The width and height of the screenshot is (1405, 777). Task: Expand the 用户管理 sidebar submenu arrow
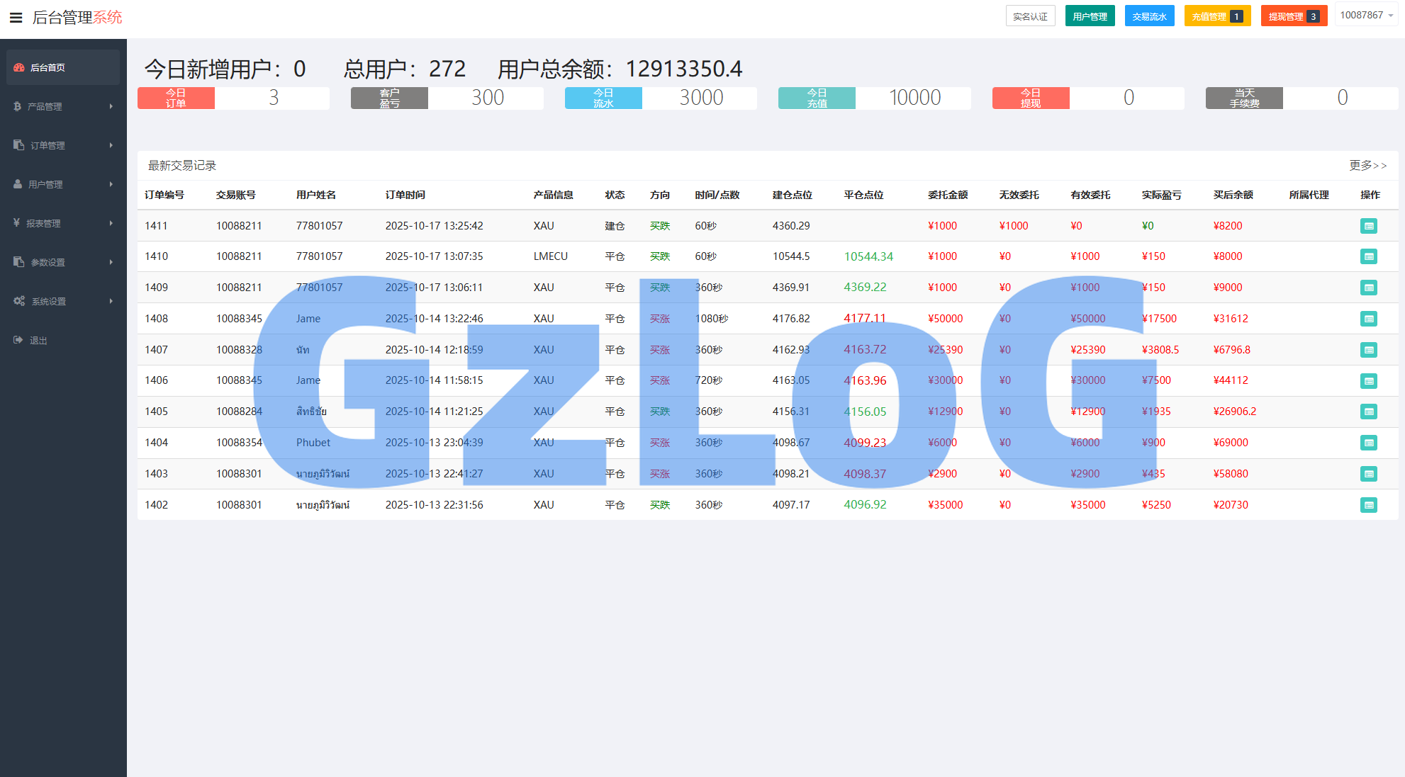pyautogui.click(x=111, y=184)
